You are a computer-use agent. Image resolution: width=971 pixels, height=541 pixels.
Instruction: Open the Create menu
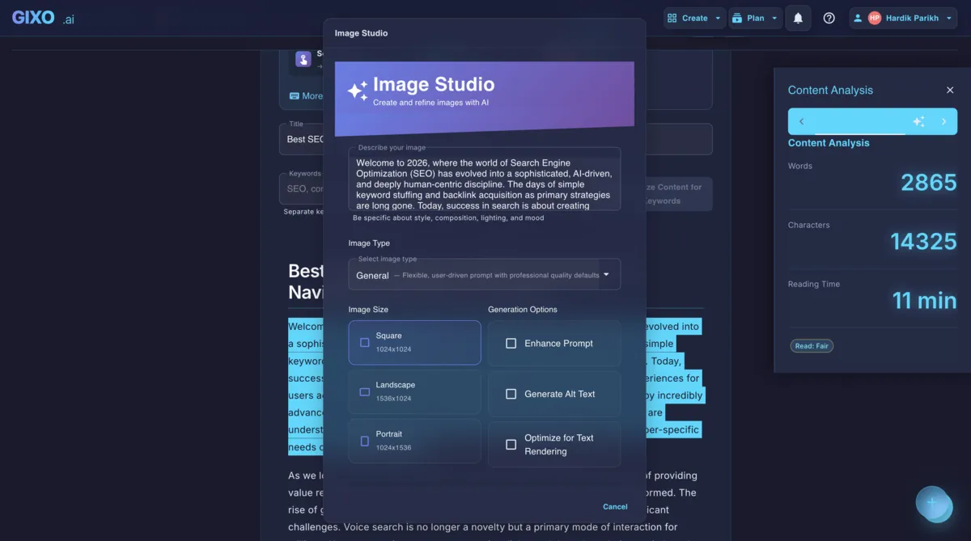pyautogui.click(x=693, y=17)
